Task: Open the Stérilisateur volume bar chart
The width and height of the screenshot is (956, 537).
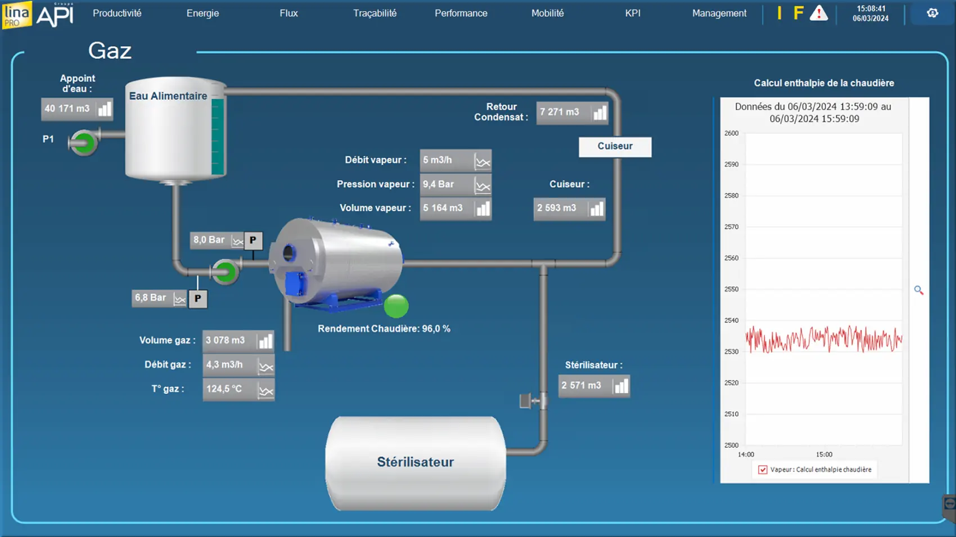Action: [621, 386]
